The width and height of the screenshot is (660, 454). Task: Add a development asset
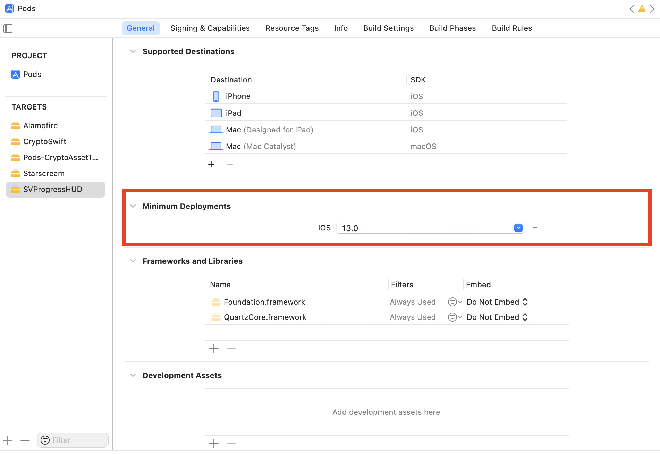[214, 443]
